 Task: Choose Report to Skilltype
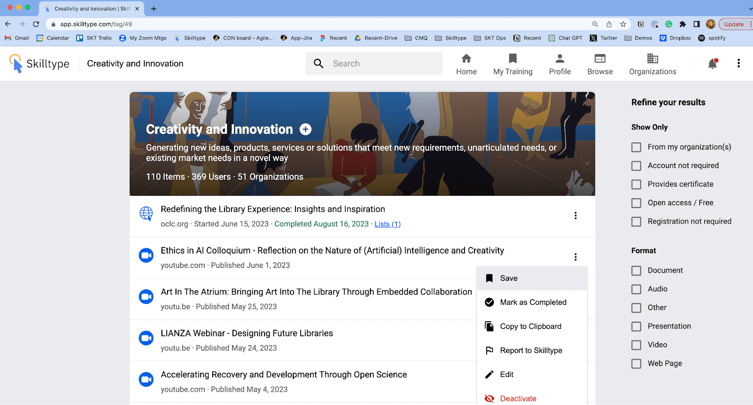tap(532, 350)
